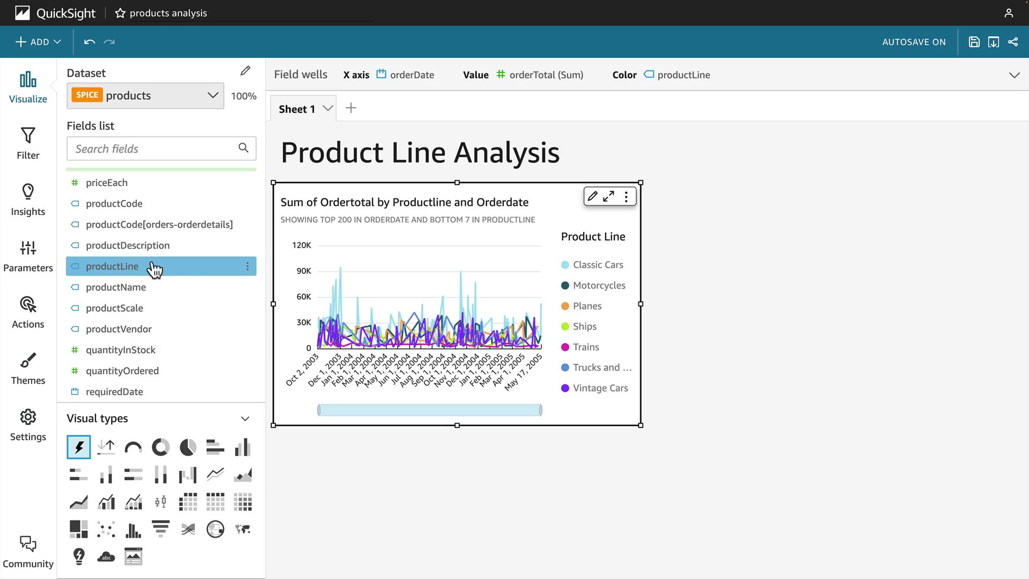The height and width of the screenshot is (579, 1029).
Task: Choose the tree map visual type
Action: [78, 529]
